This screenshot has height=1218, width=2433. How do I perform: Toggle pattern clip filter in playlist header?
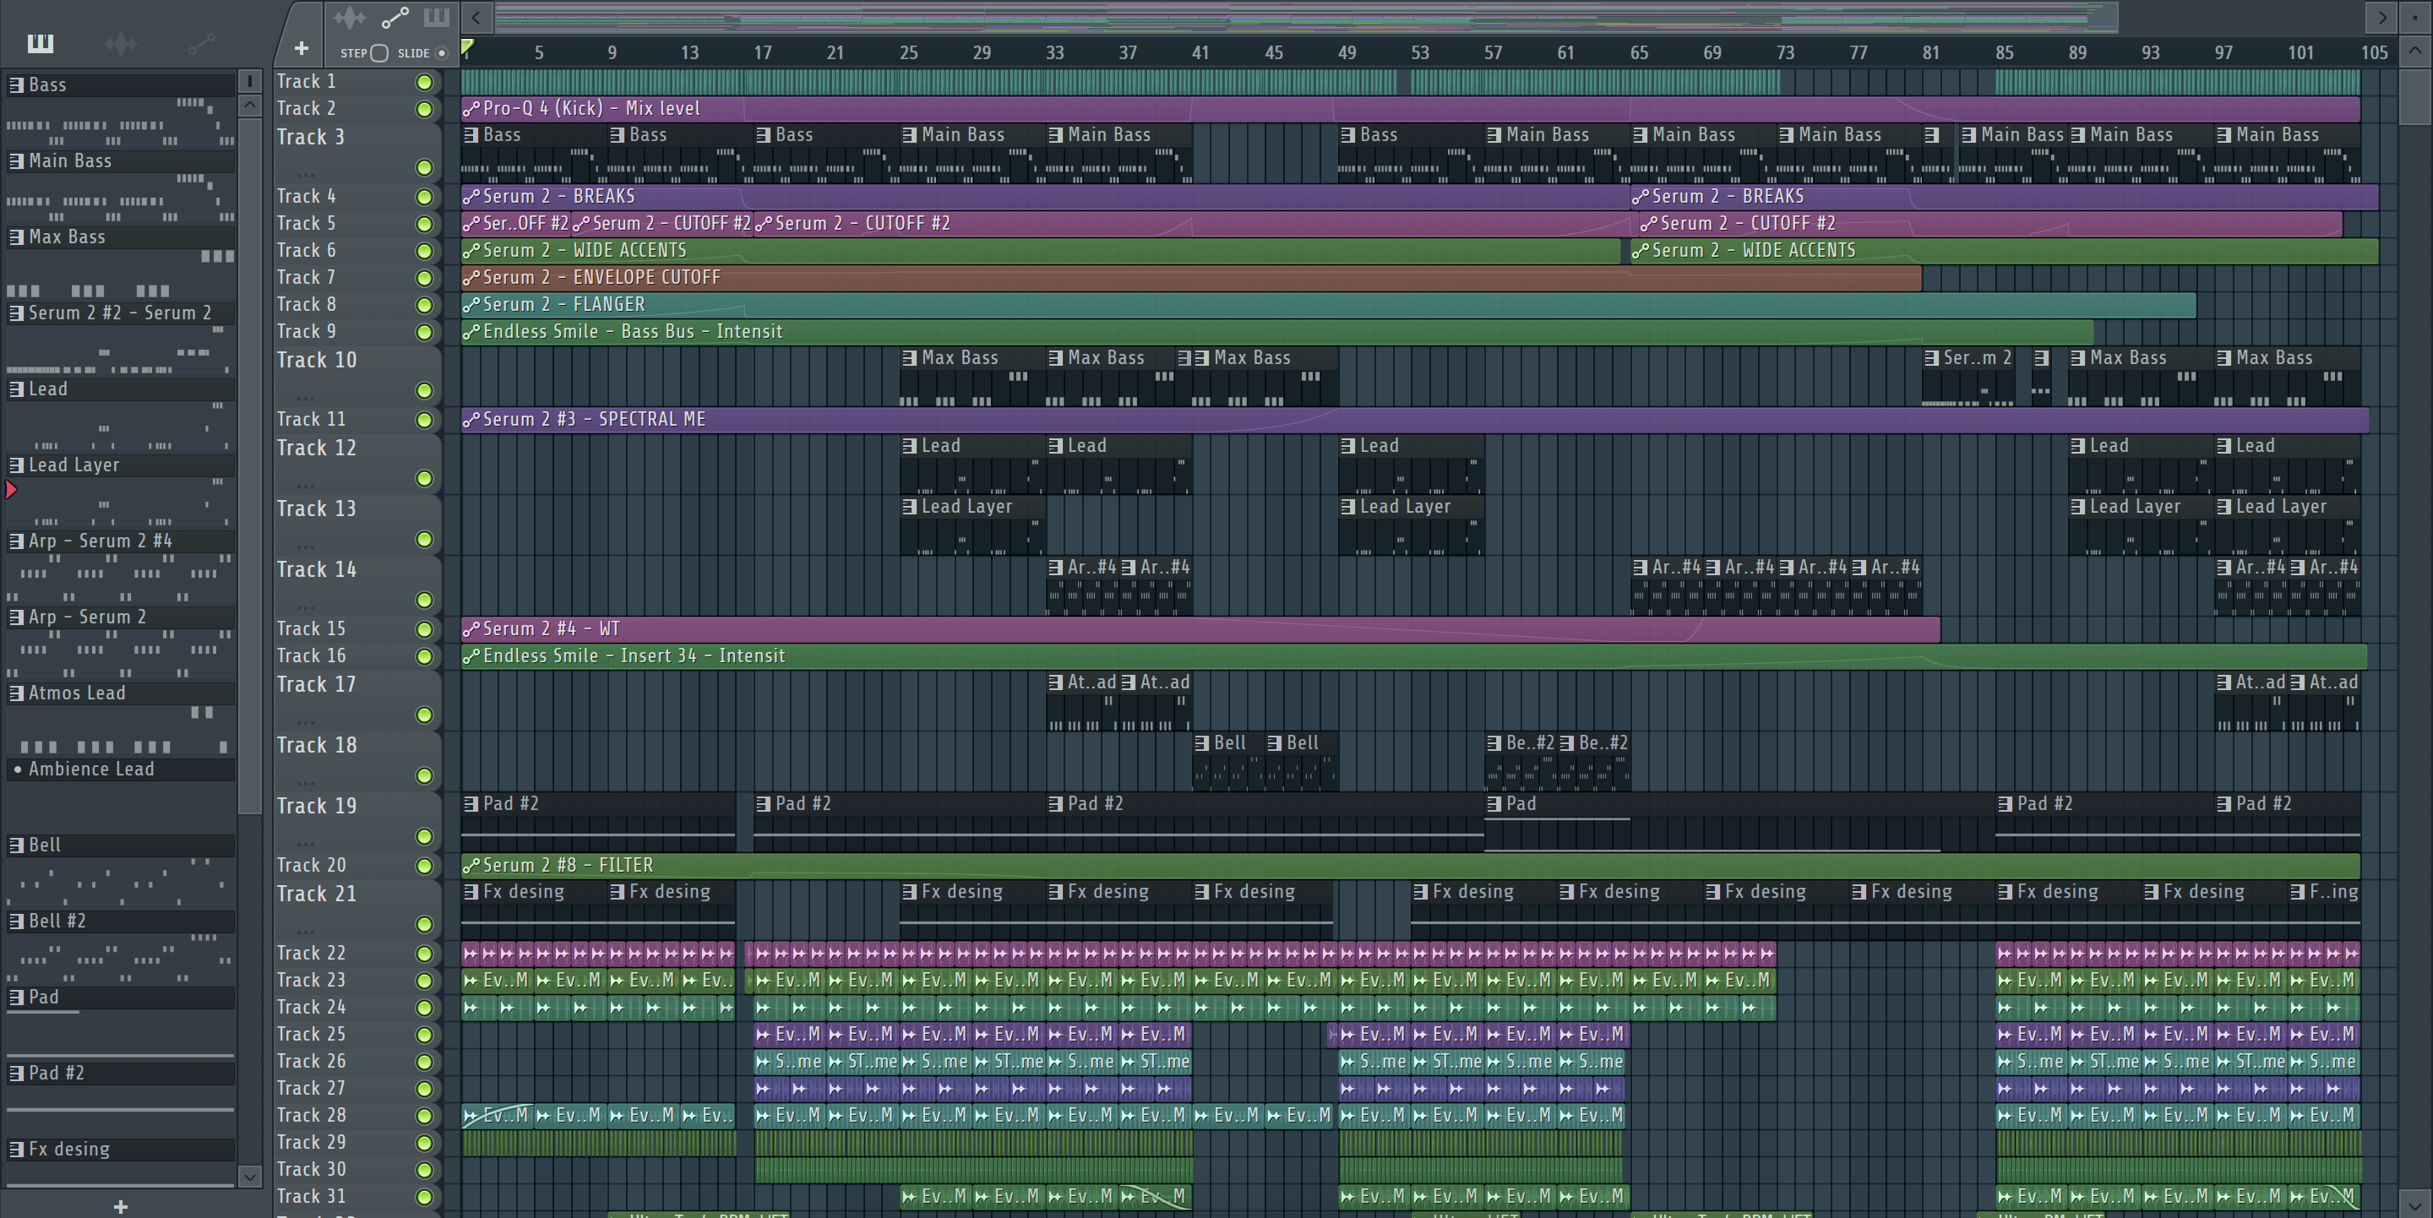[x=437, y=16]
